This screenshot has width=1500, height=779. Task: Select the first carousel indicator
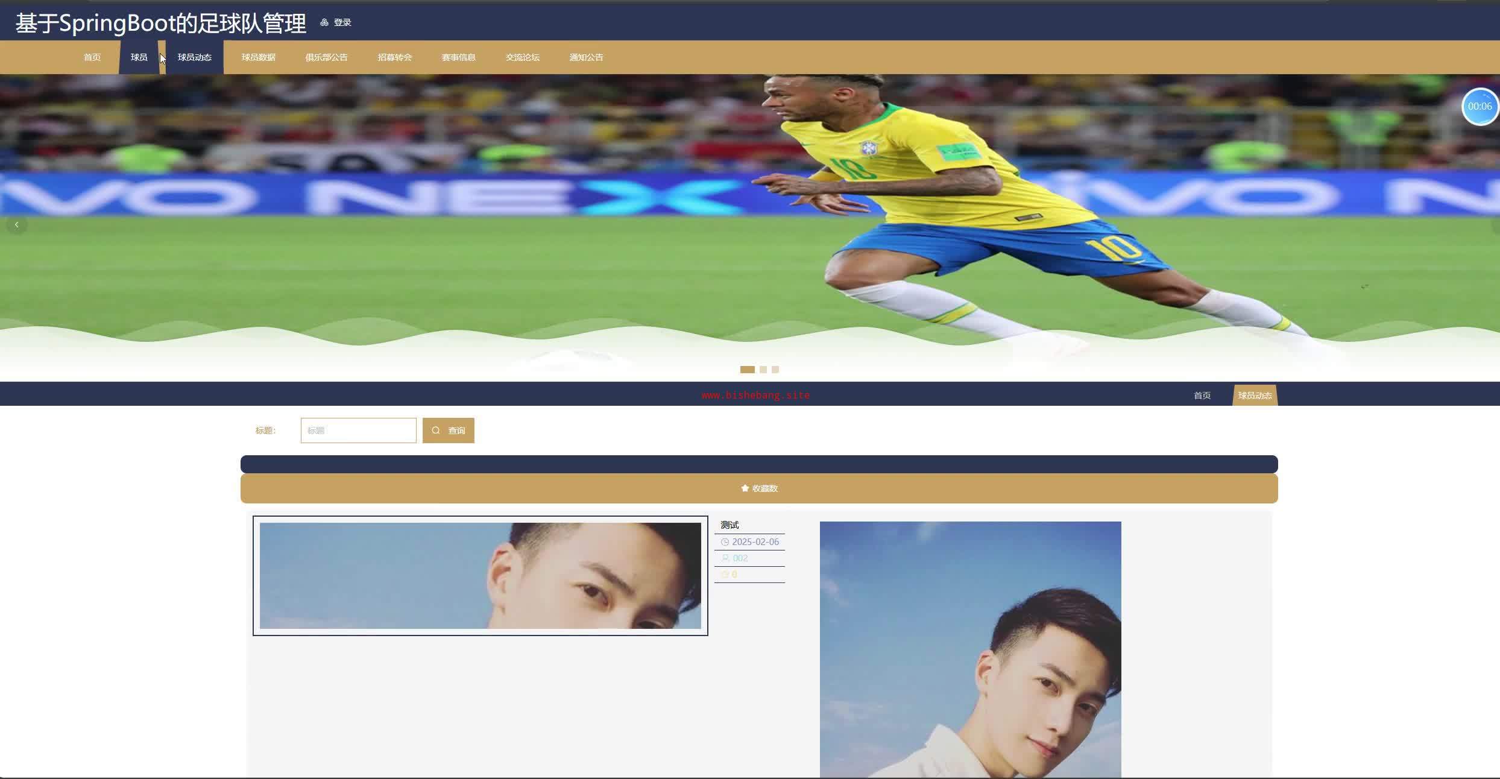[747, 370]
